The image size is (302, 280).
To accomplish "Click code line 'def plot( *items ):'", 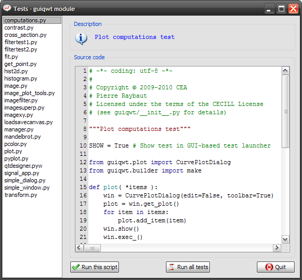I will pyautogui.click(x=123, y=187).
